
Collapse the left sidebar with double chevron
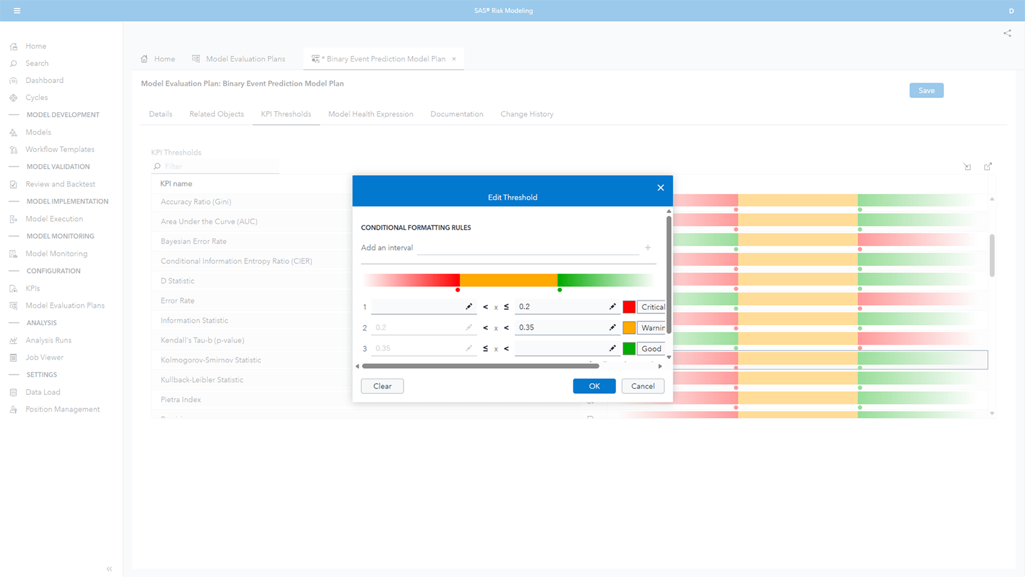[x=109, y=568]
